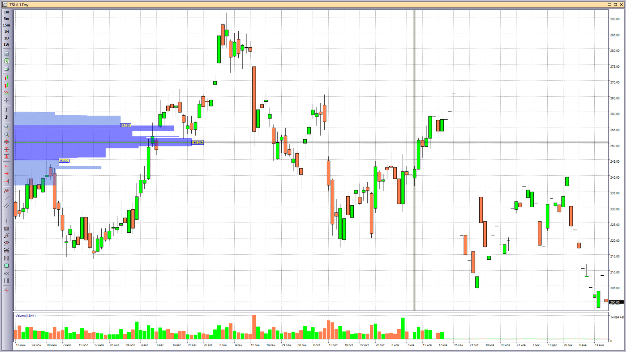The image size is (626, 352).
Task: Select the thick bar width icon
Action: tap(6, 117)
